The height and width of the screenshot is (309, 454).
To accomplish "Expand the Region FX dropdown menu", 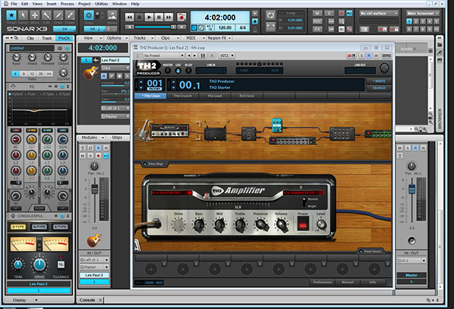I will point(219,38).
